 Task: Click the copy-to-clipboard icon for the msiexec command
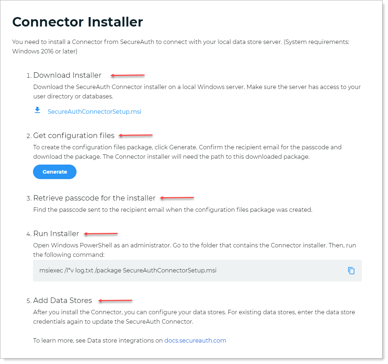[351, 270]
